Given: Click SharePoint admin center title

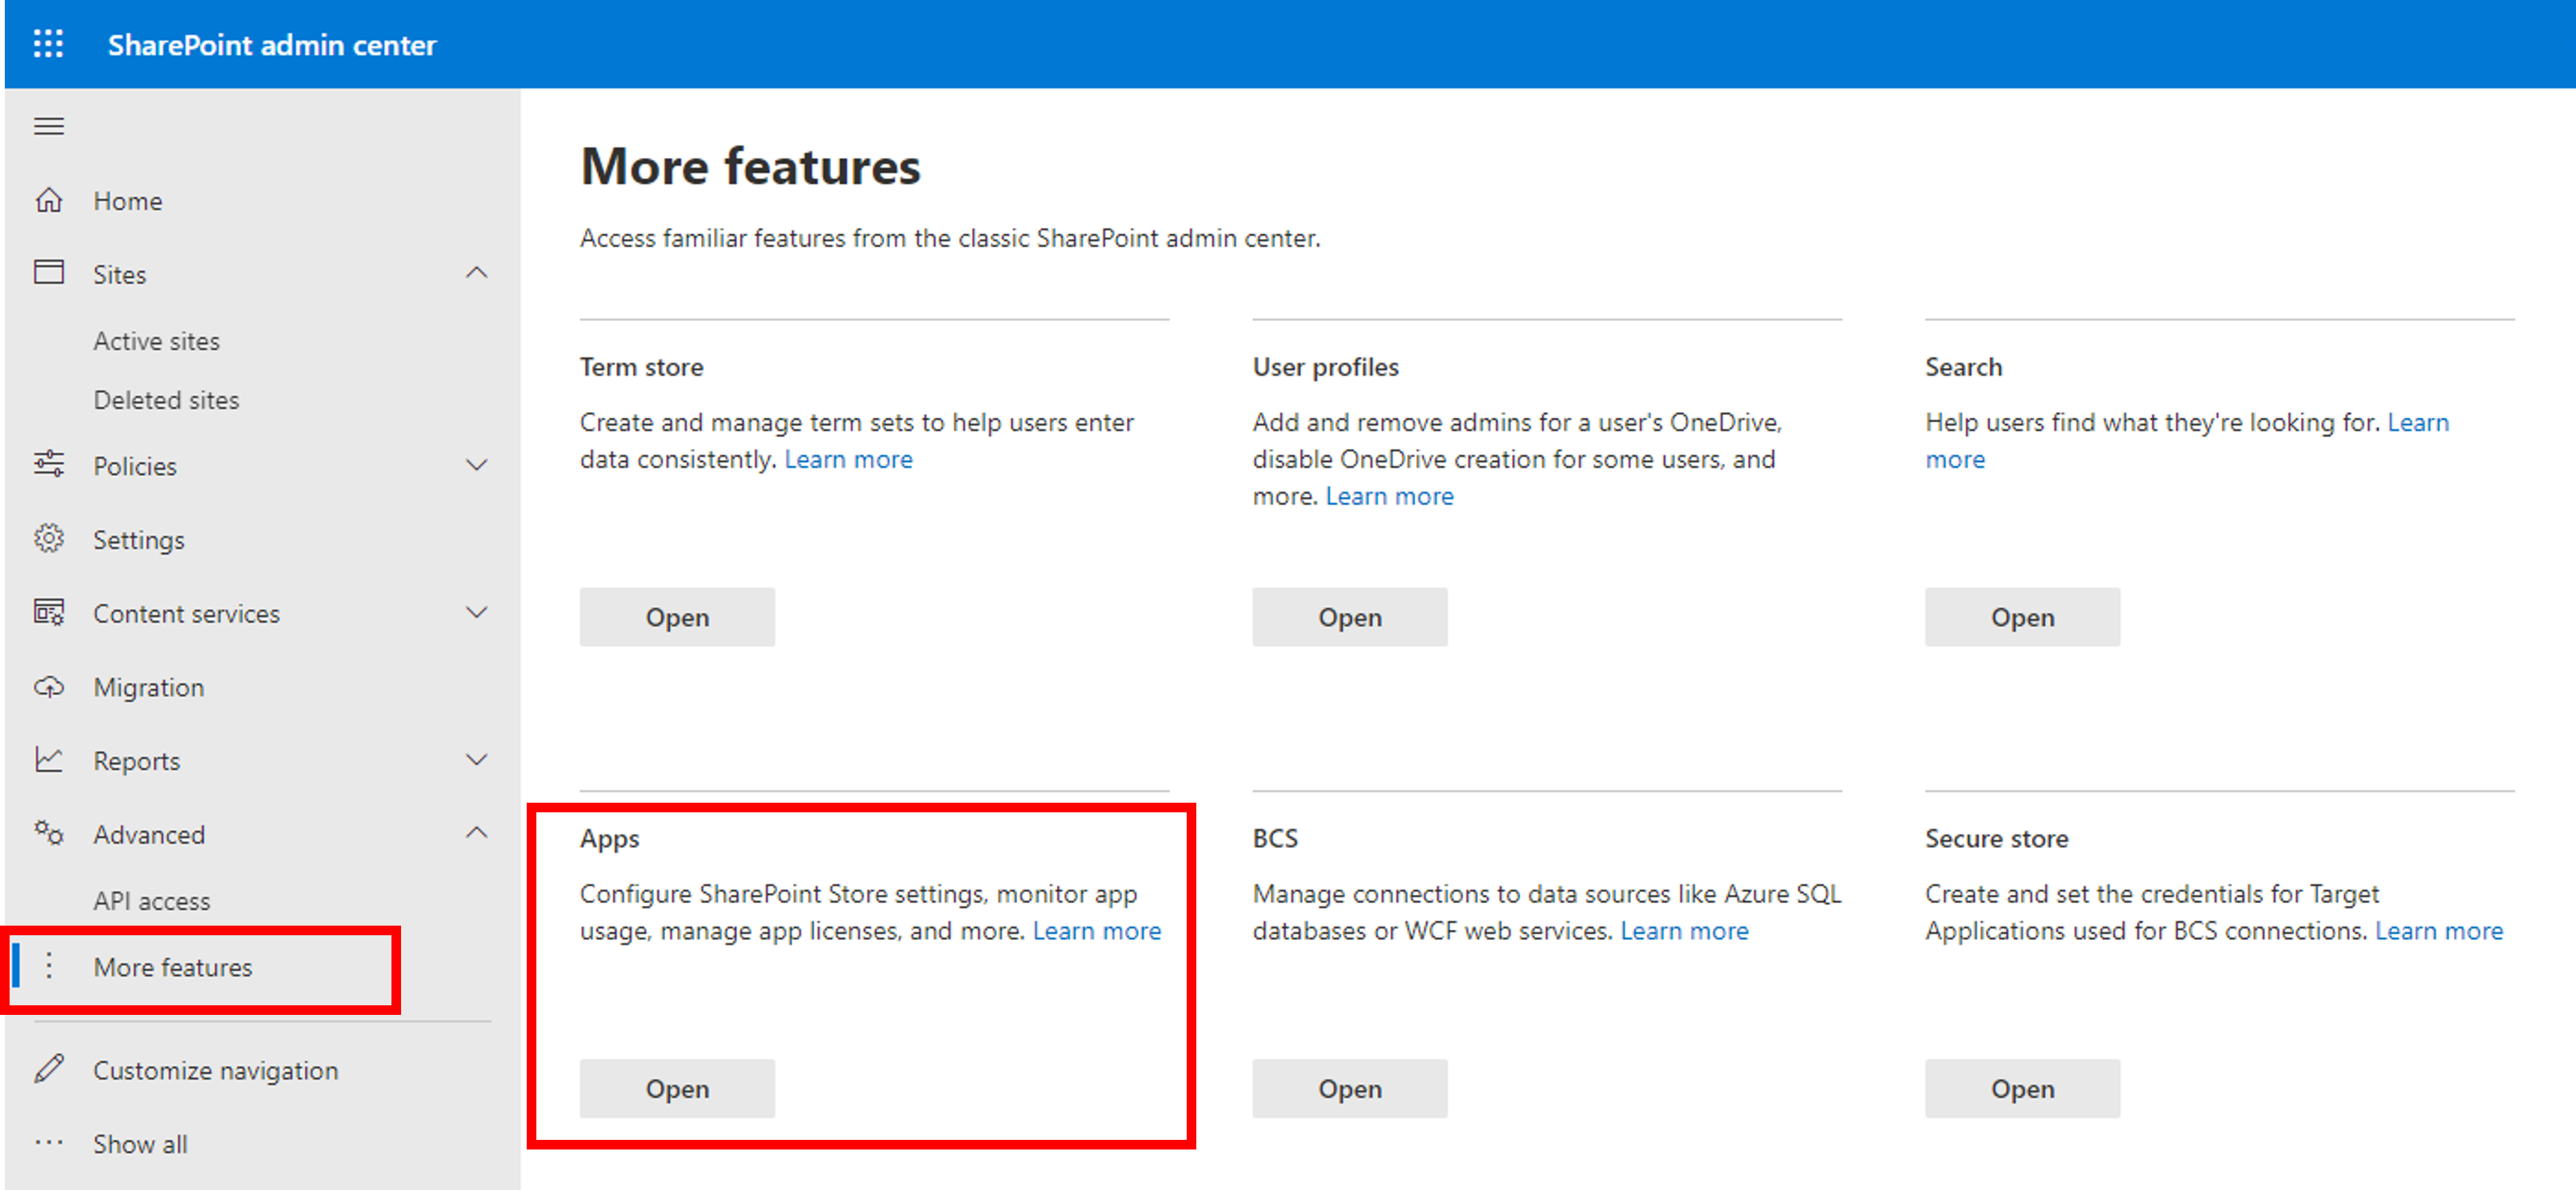Looking at the screenshot, I should pos(272,45).
